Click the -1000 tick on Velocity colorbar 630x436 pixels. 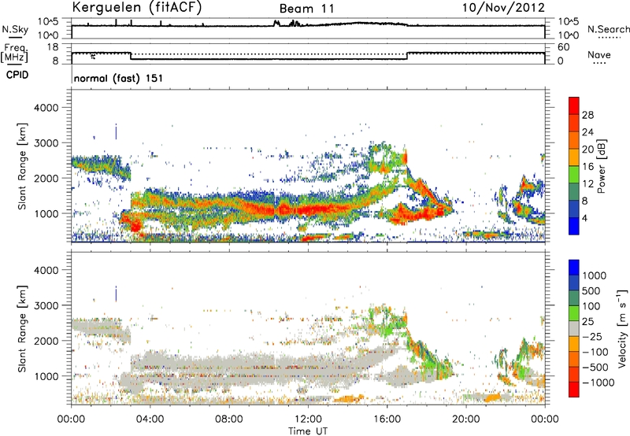[x=598, y=382]
